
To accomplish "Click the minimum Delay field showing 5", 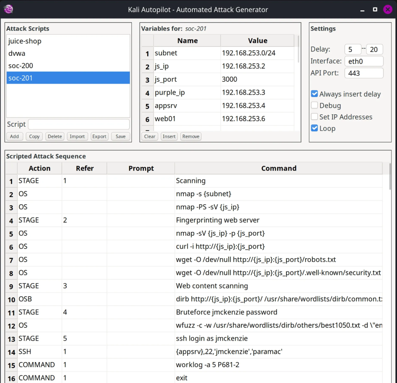I will pos(353,49).
